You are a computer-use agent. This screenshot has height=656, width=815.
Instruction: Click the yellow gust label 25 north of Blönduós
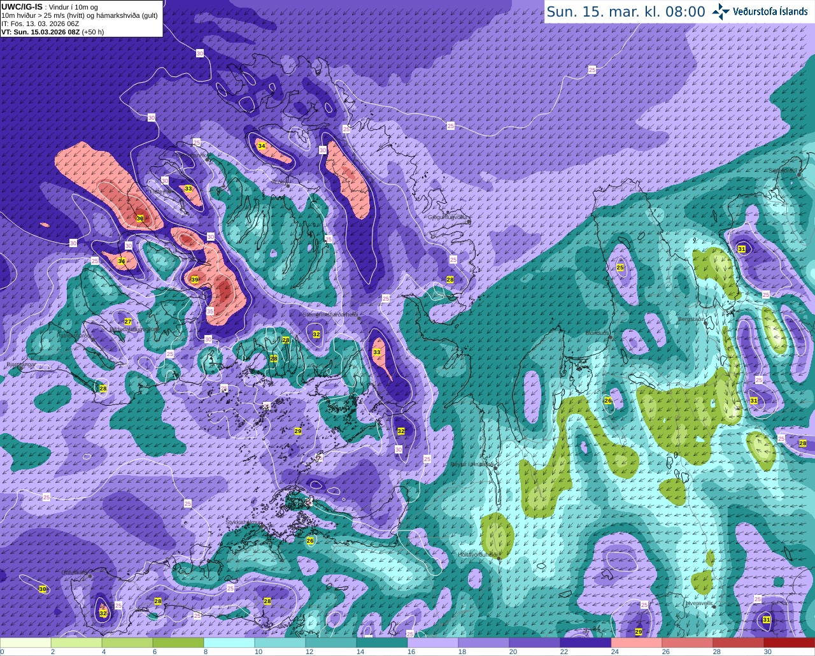click(x=620, y=267)
